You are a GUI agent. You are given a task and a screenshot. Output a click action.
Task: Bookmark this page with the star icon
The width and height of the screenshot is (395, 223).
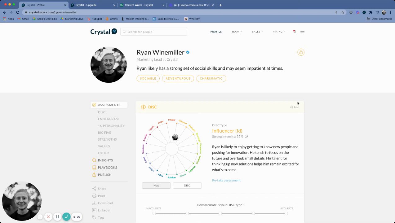point(343,12)
